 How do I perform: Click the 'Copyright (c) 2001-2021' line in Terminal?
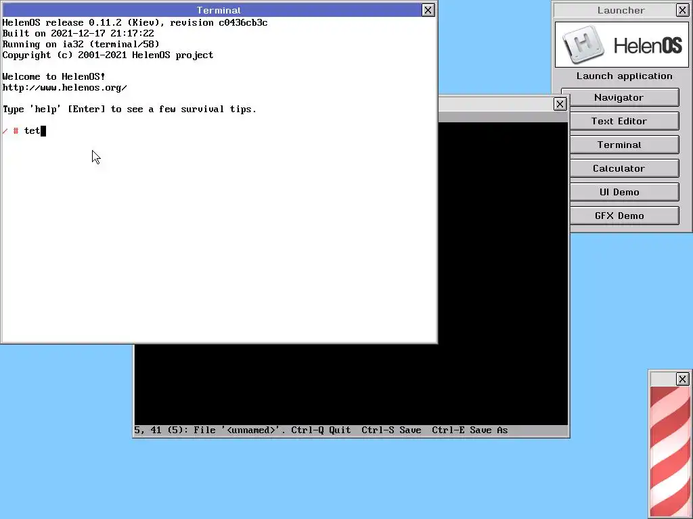pos(108,55)
